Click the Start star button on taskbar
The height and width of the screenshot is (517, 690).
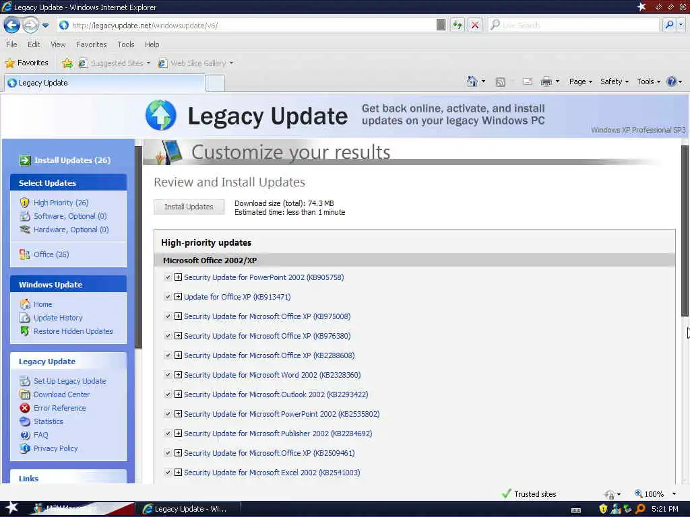[11, 508]
